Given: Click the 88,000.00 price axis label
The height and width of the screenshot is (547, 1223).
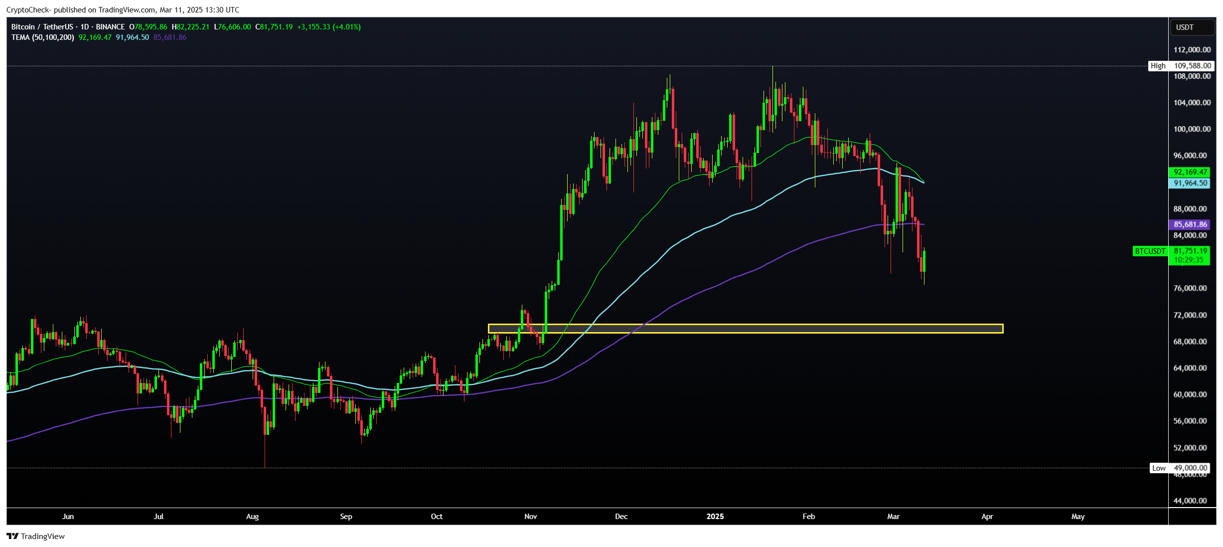Looking at the screenshot, I should pyautogui.click(x=1190, y=209).
